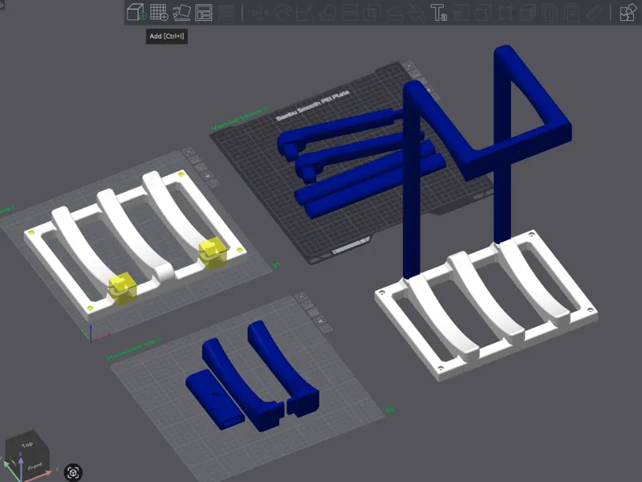Viewport: 642px width, 482px height.
Task: Toggle lock on Vertical beams plate
Action: tap(429, 89)
